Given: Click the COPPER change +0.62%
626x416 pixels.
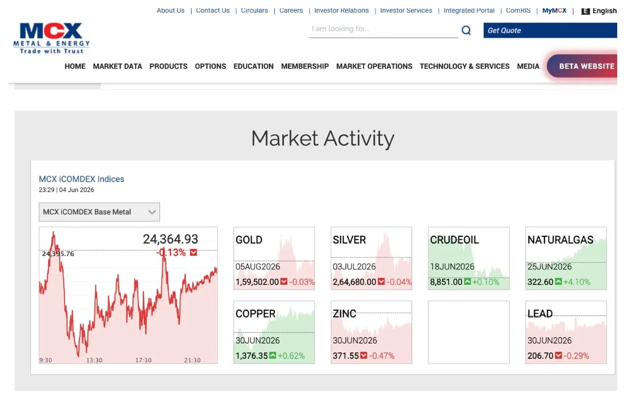Looking at the screenshot, I should tap(291, 356).
